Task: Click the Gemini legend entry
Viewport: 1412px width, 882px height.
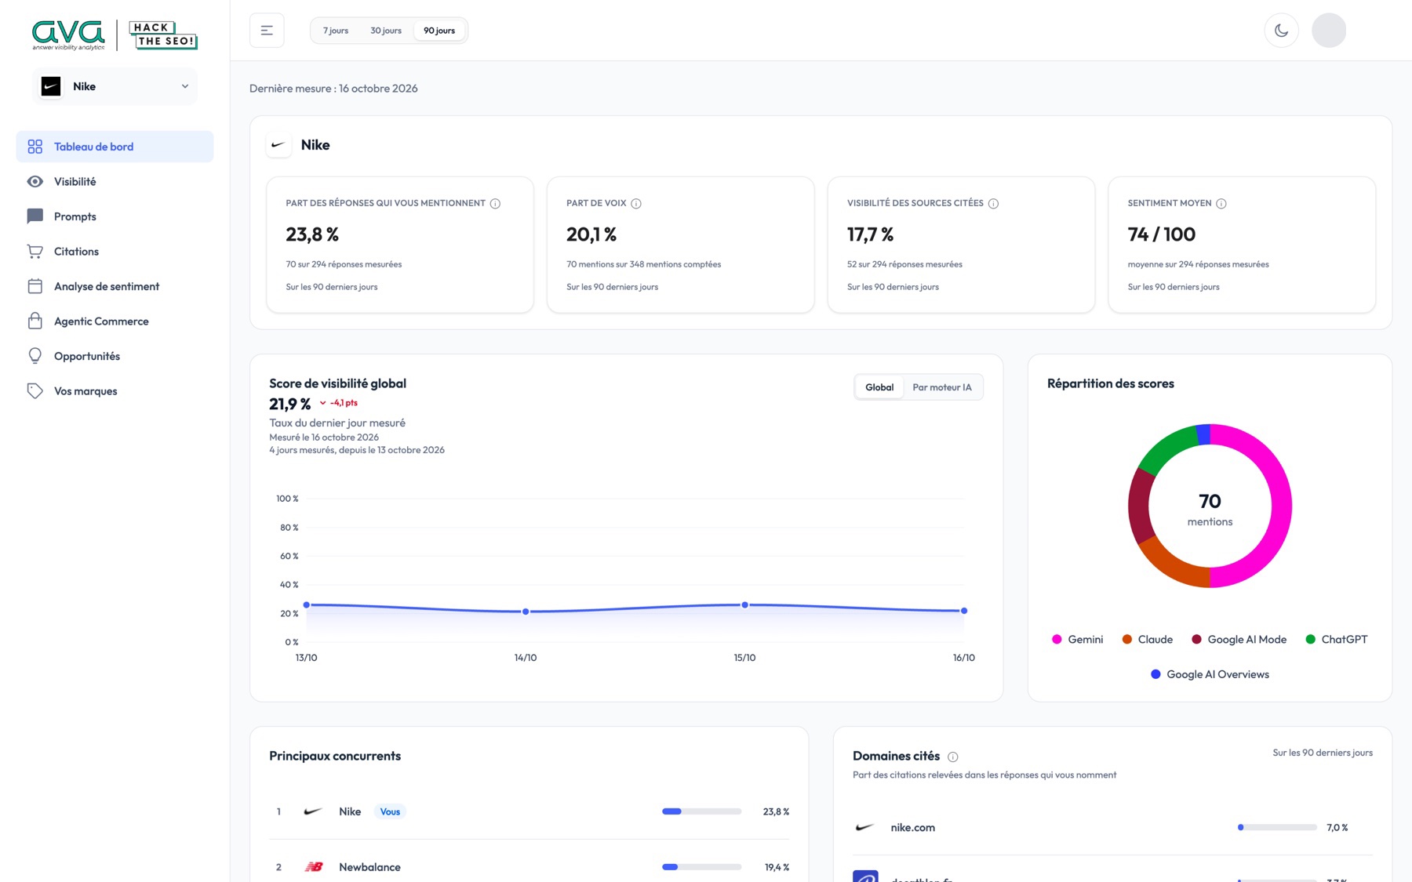Action: 1077,640
